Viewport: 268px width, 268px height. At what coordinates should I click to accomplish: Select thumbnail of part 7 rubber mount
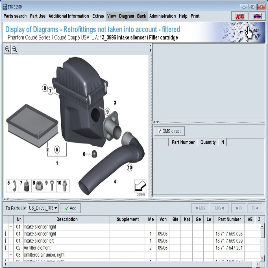point(25,186)
